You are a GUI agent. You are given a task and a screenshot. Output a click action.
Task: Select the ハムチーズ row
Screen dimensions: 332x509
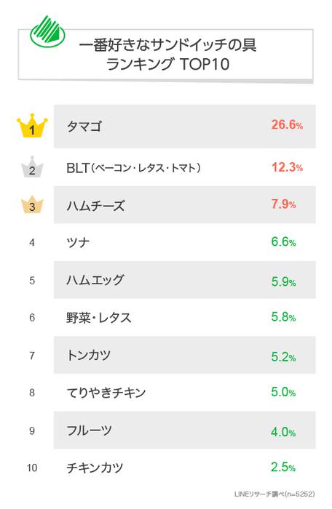tap(185, 204)
